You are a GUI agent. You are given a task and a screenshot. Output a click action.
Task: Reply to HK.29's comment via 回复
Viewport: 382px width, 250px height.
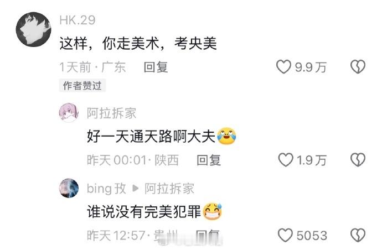156,67
